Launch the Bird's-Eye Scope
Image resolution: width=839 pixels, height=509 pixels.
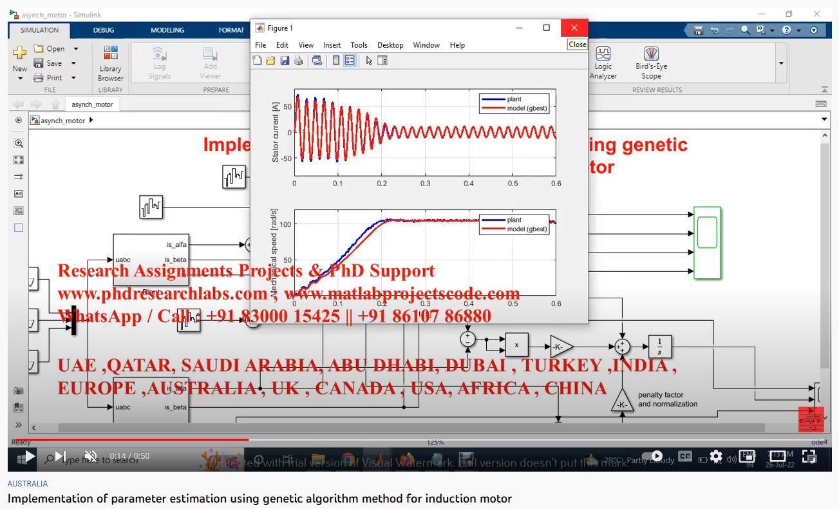point(651,63)
